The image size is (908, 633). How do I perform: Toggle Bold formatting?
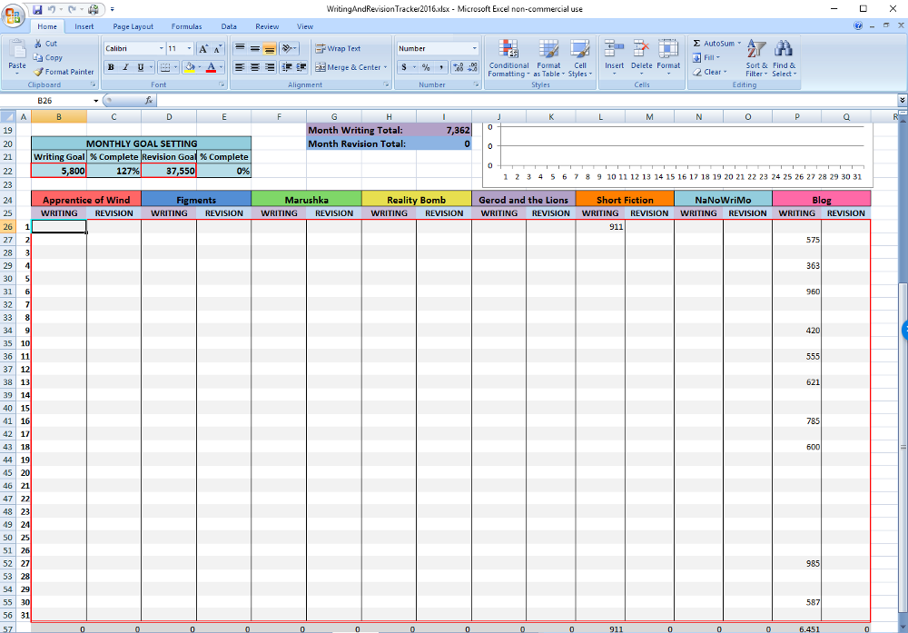coord(111,67)
